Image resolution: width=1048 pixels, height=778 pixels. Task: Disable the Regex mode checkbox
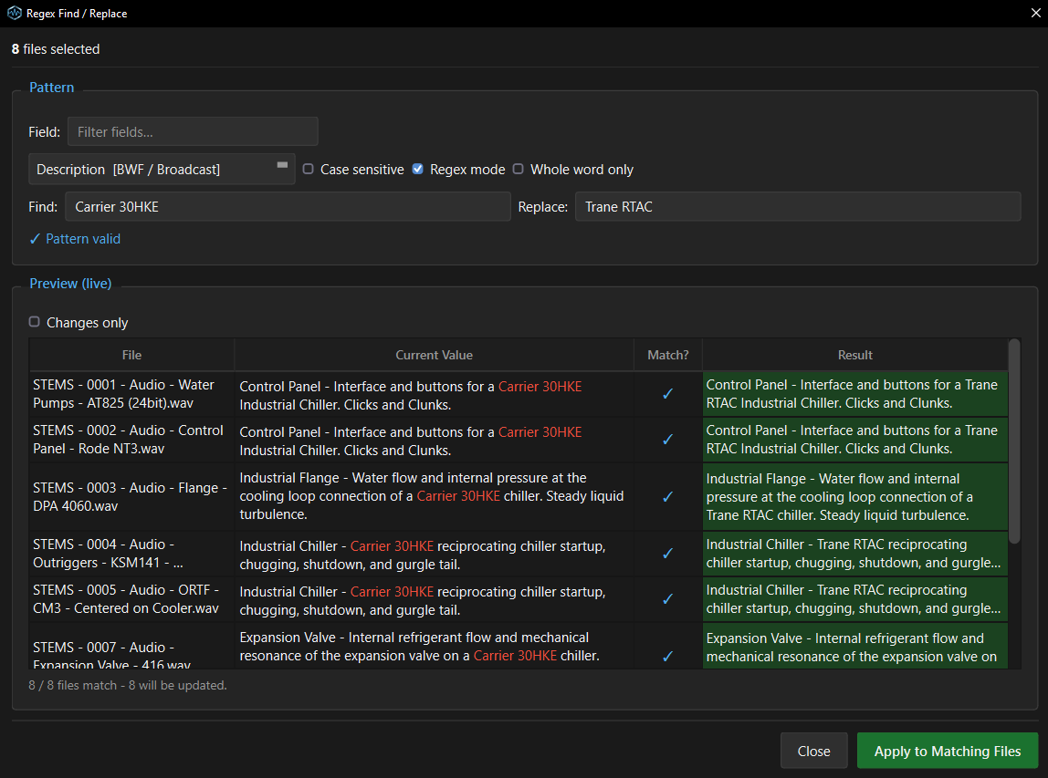(x=418, y=169)
